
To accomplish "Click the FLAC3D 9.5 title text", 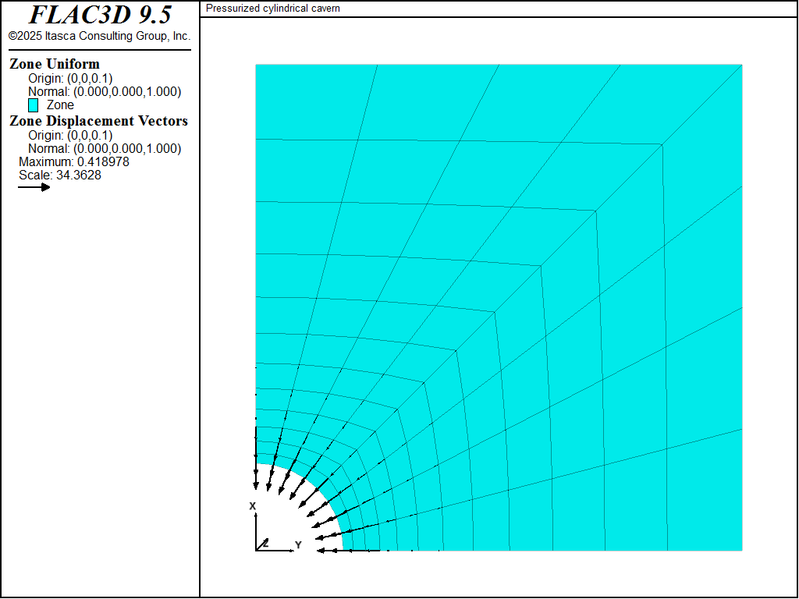I will pos(100,15).
